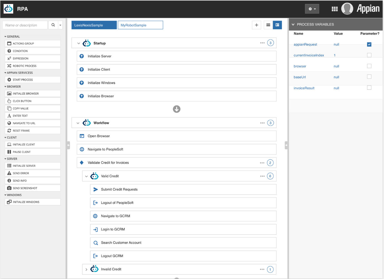
Task: Open the baseUrl variable link
Action: [x=300, y=77]
